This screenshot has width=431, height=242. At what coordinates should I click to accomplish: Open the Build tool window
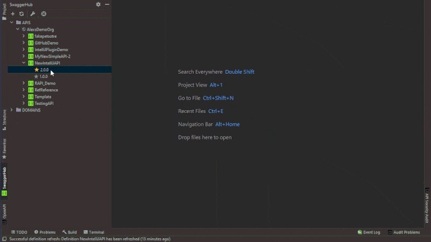(69, 232)
